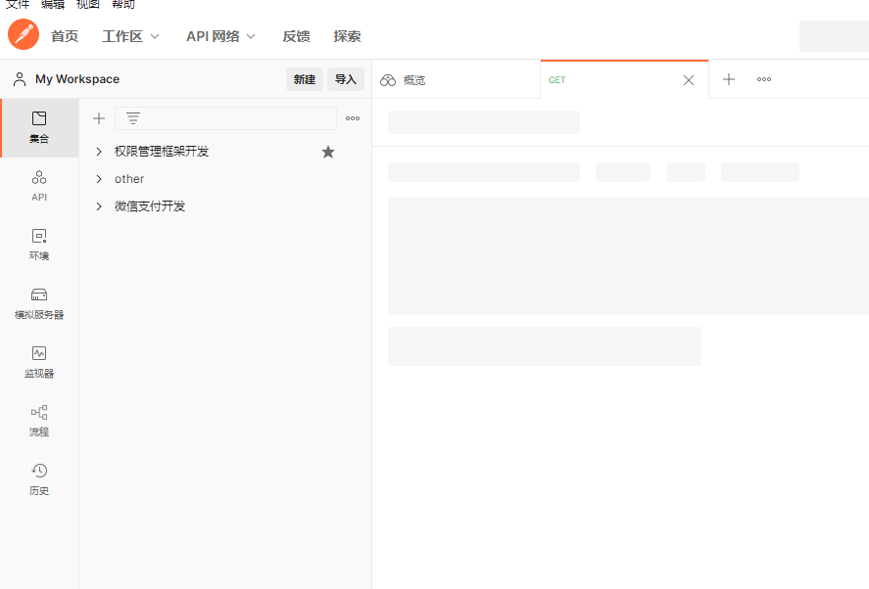The height and width of the screenshot is (589, 869).
Task: Click the 新建 button
Action: 305,79
